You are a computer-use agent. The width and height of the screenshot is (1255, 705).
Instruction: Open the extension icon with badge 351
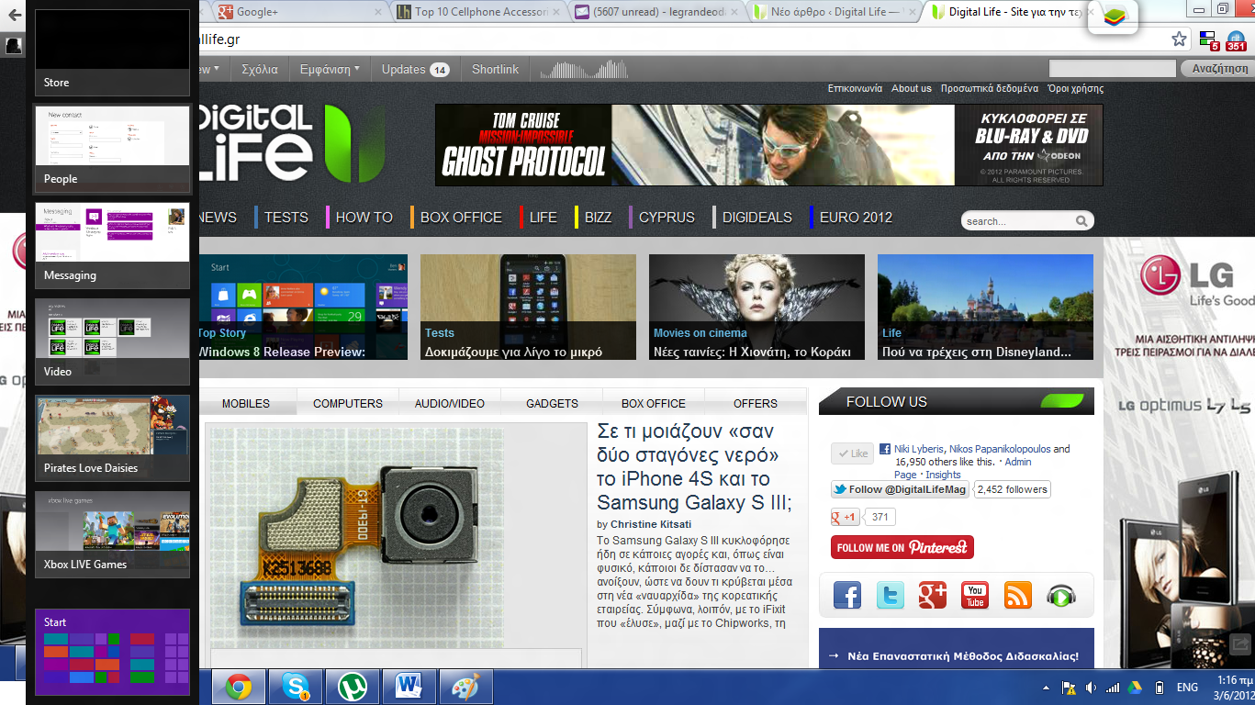1235,40
